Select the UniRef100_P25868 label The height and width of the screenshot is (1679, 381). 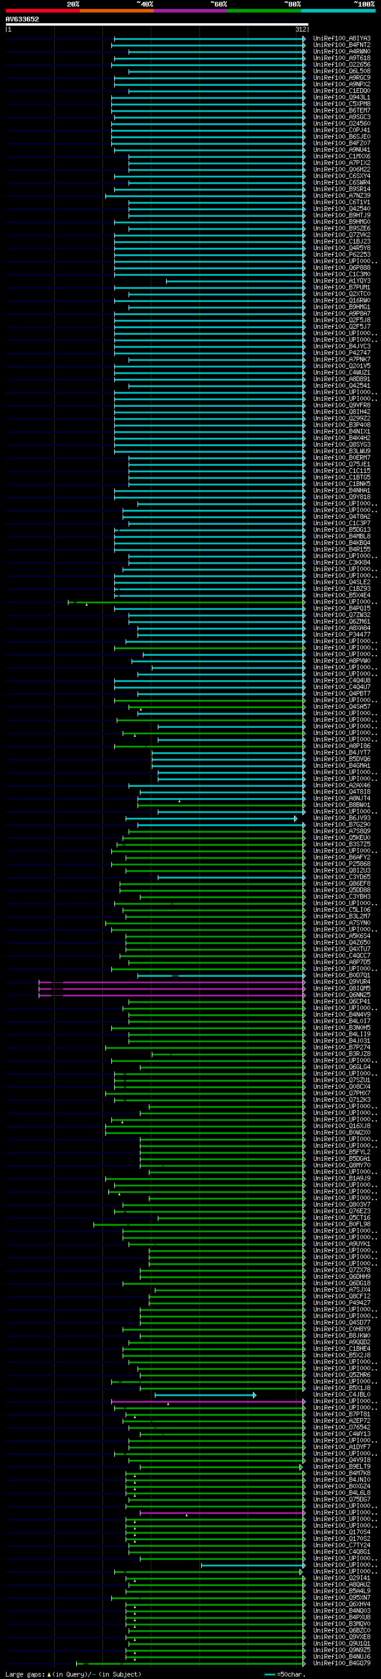click(342, 864)
